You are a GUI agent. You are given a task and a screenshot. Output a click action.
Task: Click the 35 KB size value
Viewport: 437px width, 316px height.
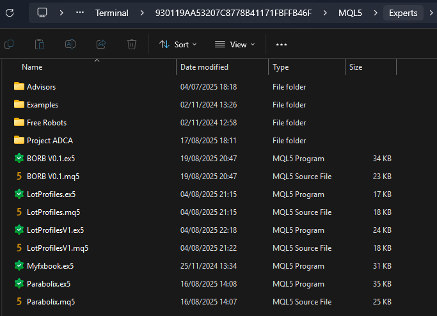[x=382, y=283]
